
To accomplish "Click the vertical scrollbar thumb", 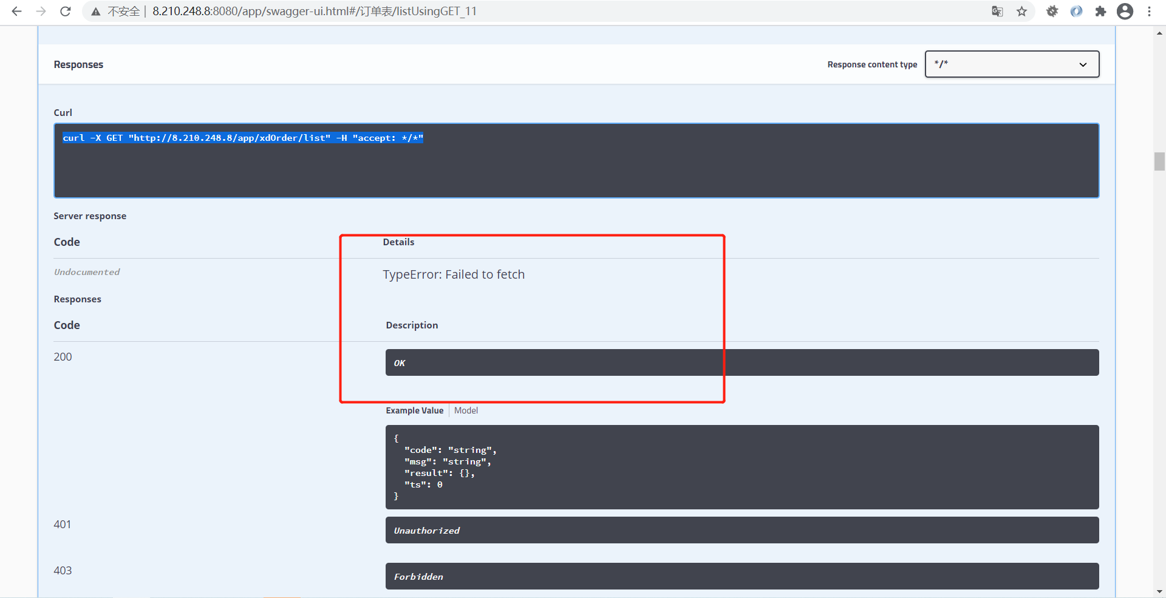I will pyautogui.click(x=1159, y=162).
